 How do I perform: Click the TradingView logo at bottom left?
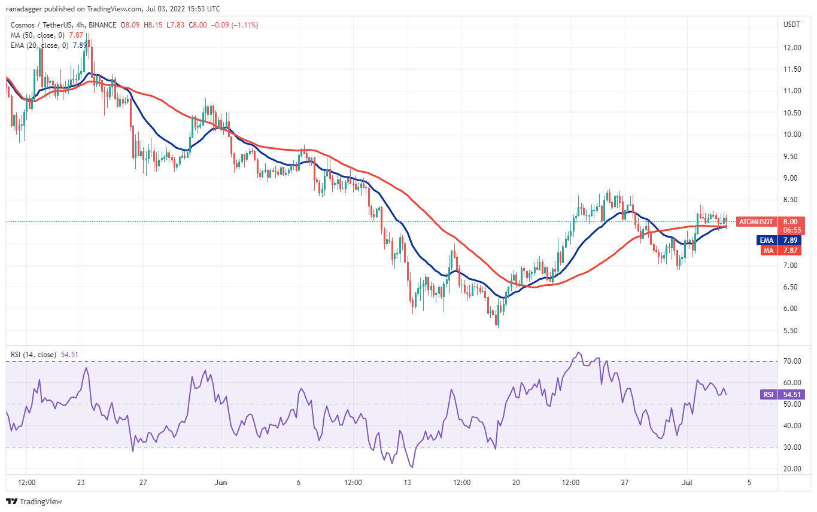pos(34,501)
